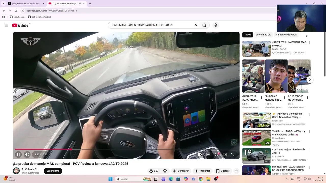Open the YouTube guide hamburger menu
Image resolution: width=326 pixels, height=183 pixels.
(x=6, y=25)
